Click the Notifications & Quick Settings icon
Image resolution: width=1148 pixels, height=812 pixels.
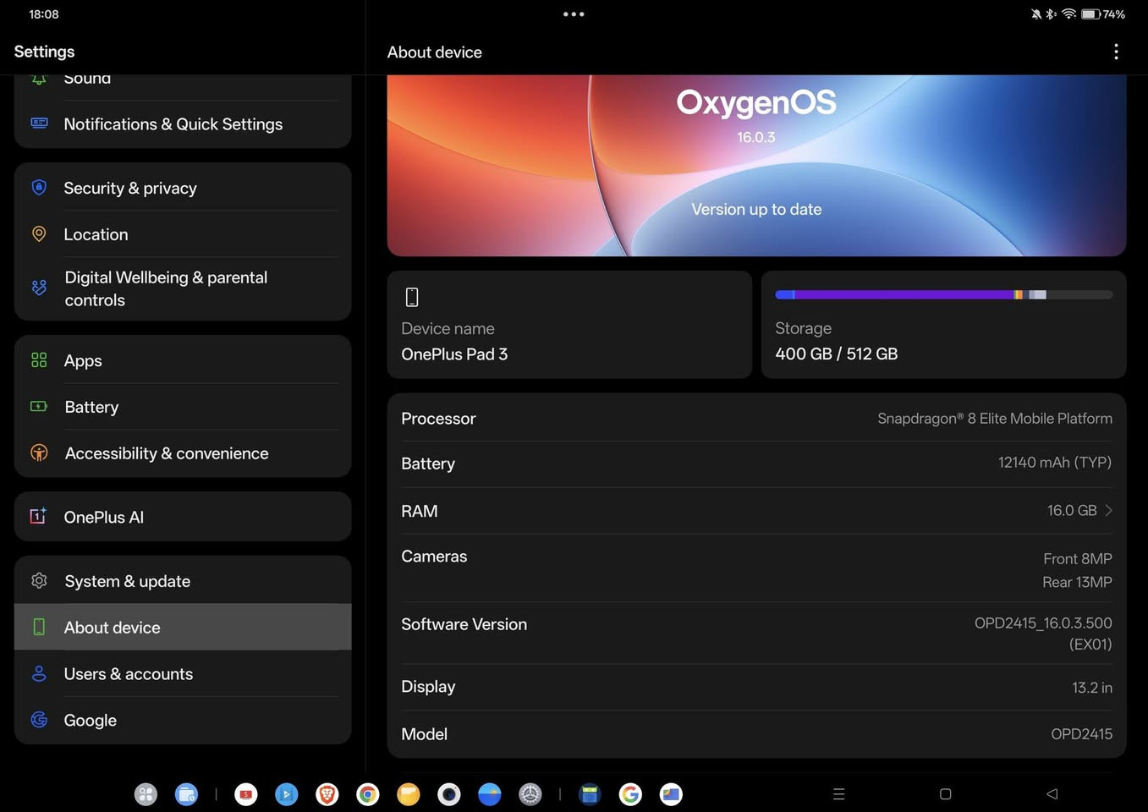39,123
